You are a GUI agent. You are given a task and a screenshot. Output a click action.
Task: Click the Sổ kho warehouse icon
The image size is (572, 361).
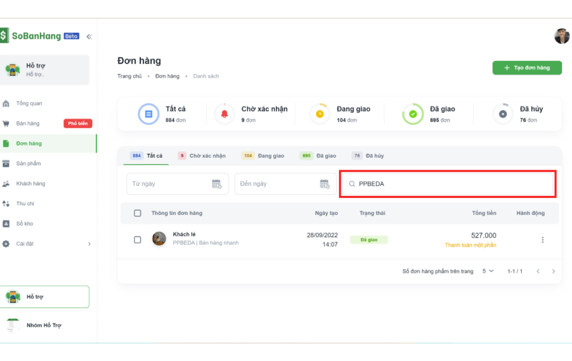[6, 224]
